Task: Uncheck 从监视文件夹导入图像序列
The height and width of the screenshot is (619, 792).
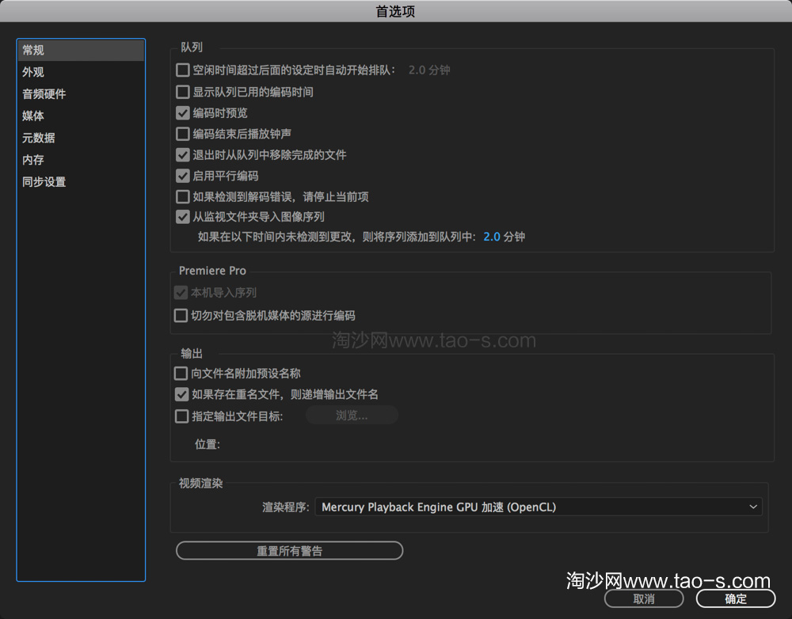Action: (182, 217)
